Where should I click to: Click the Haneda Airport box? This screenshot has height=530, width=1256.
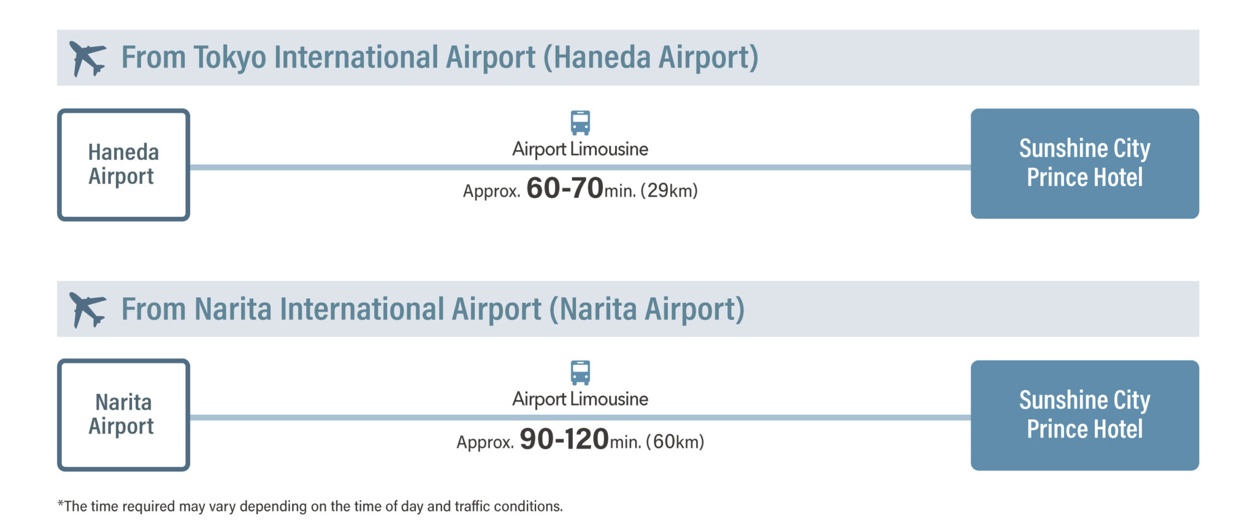click(x=123, y=164)
